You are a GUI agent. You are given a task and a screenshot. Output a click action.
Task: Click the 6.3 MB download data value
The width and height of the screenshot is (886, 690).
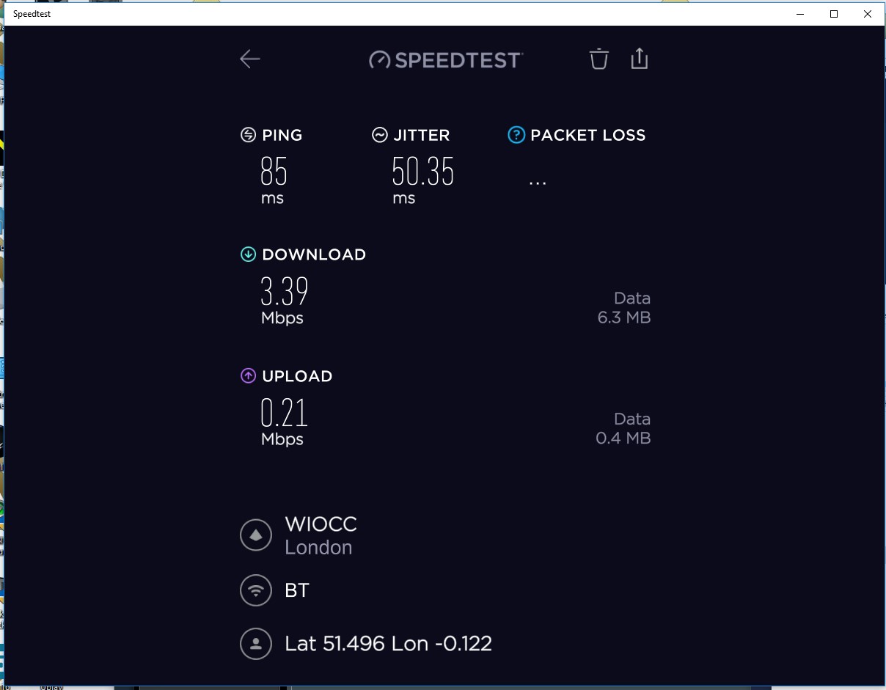[624, 317]
